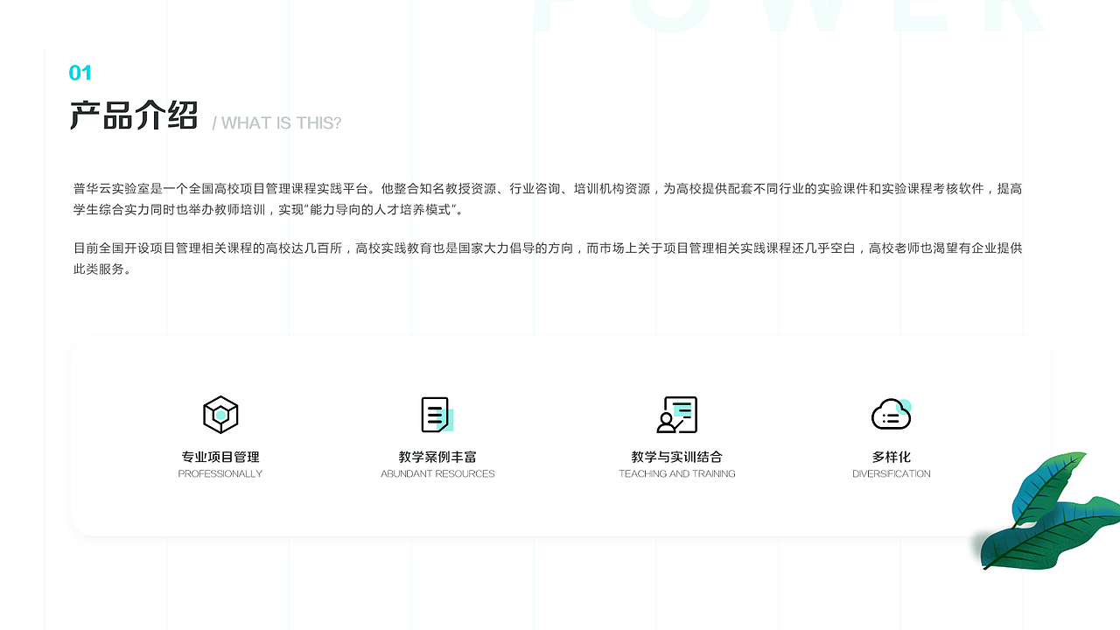This screenshot has width=1120, height=630.
Task: Select the 教学案例丰富 label
Action: click(x=437, y=457)
